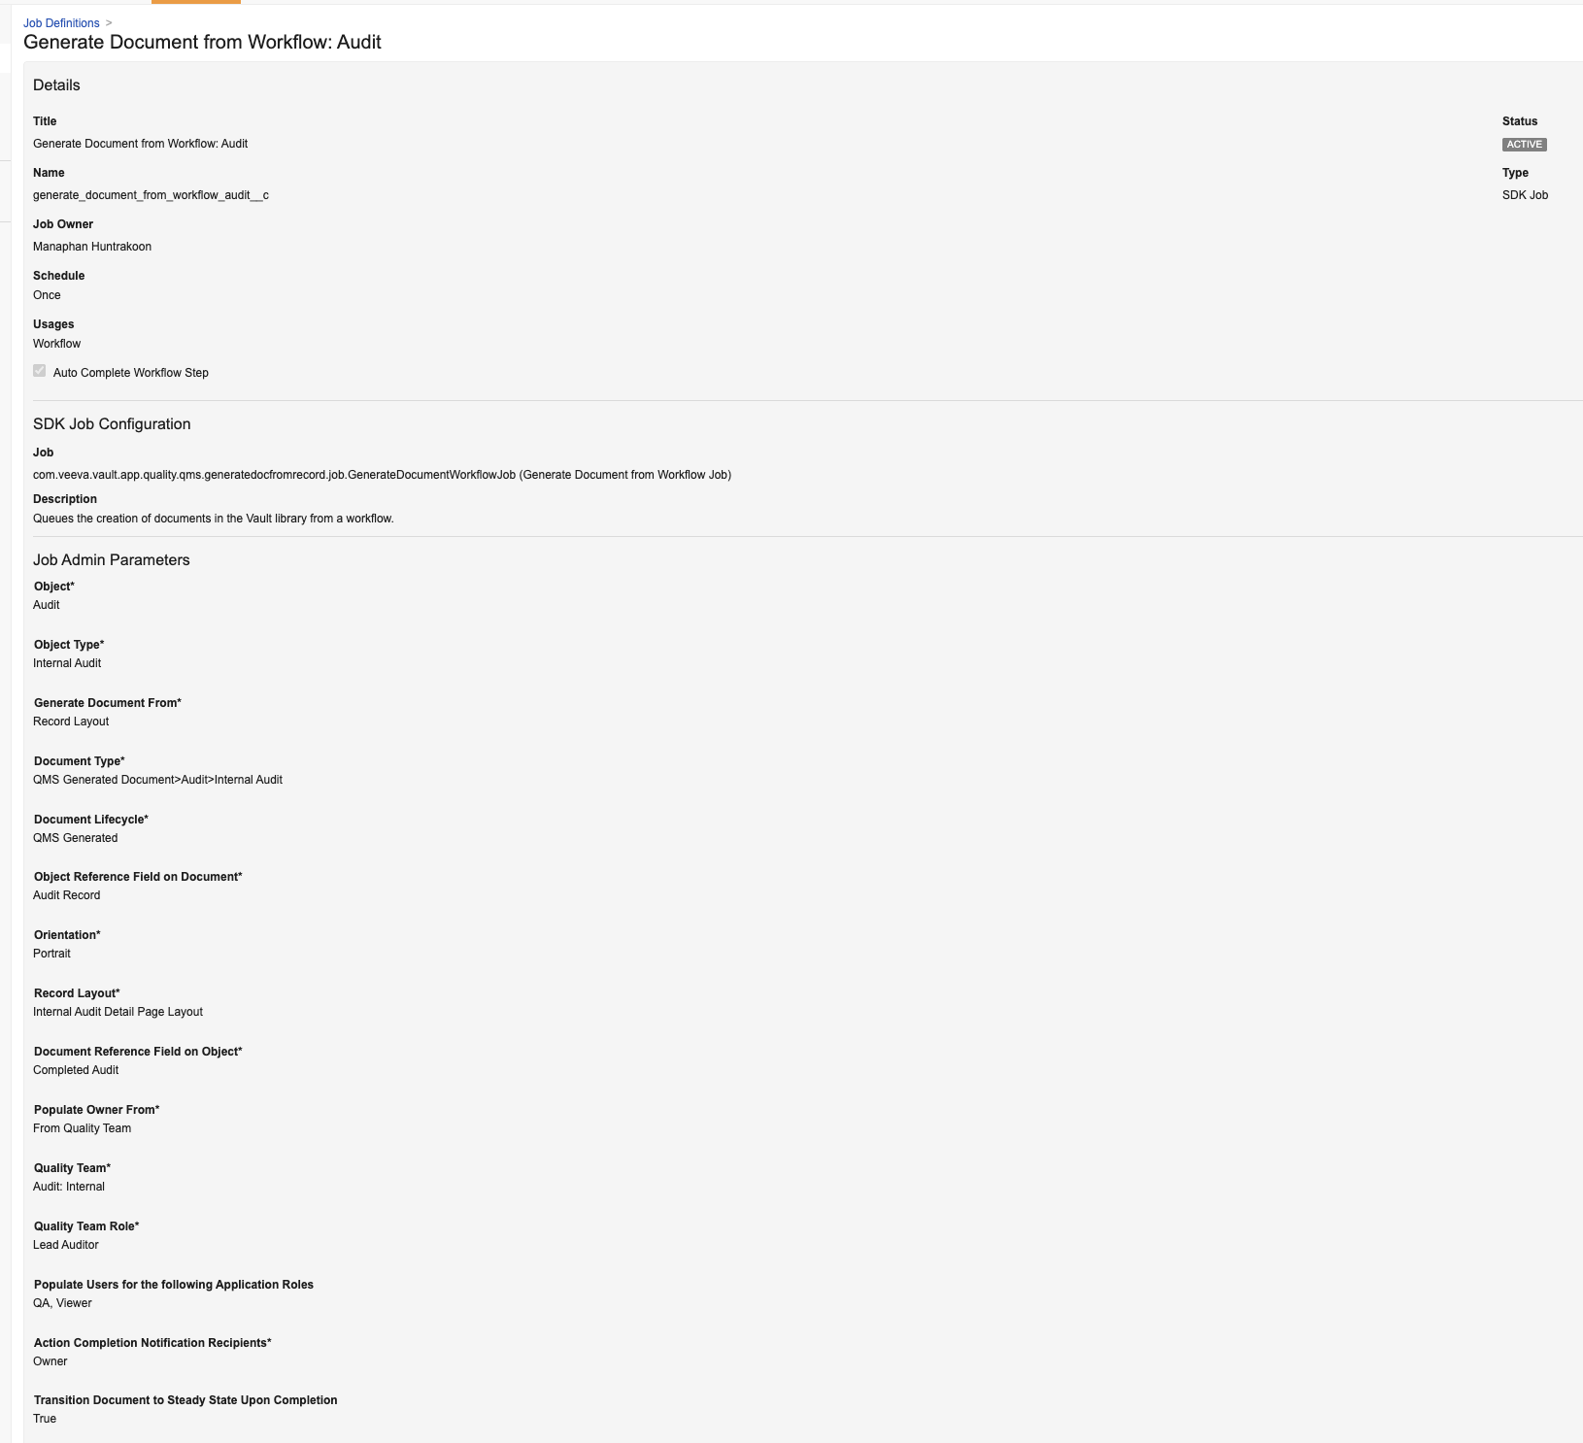Click the QMS Generated lifecycle value
Viewport: 1583px width, 1443px height.
(75, 838)
